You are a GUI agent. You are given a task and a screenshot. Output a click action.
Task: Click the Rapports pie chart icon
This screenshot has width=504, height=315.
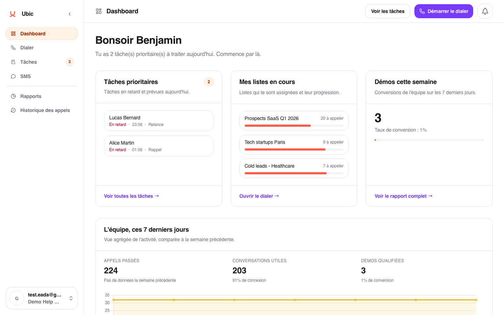(x=13, y=96)
